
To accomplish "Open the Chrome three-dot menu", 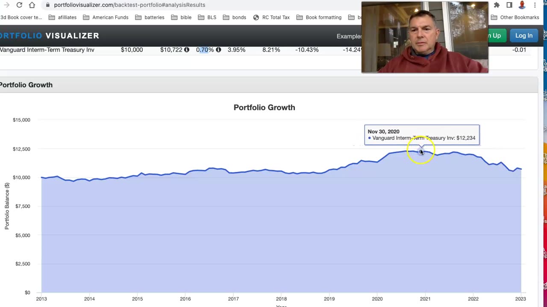I will click(535, 5).
